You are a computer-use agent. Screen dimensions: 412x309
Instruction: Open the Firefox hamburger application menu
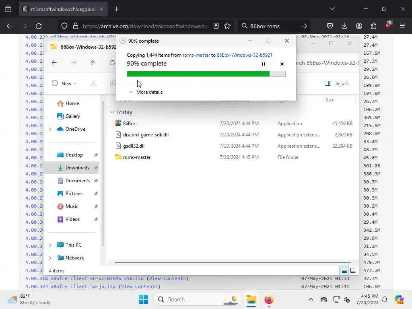click(x=402, y=26)
